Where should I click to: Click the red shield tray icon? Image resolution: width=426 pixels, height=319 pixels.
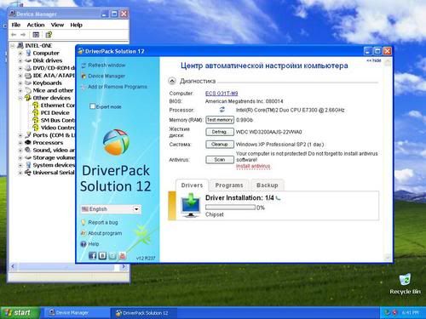[x=394, y=313]
